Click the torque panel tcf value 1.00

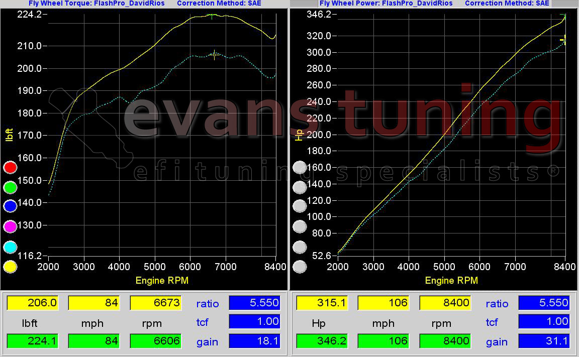[x=255, y=321]
